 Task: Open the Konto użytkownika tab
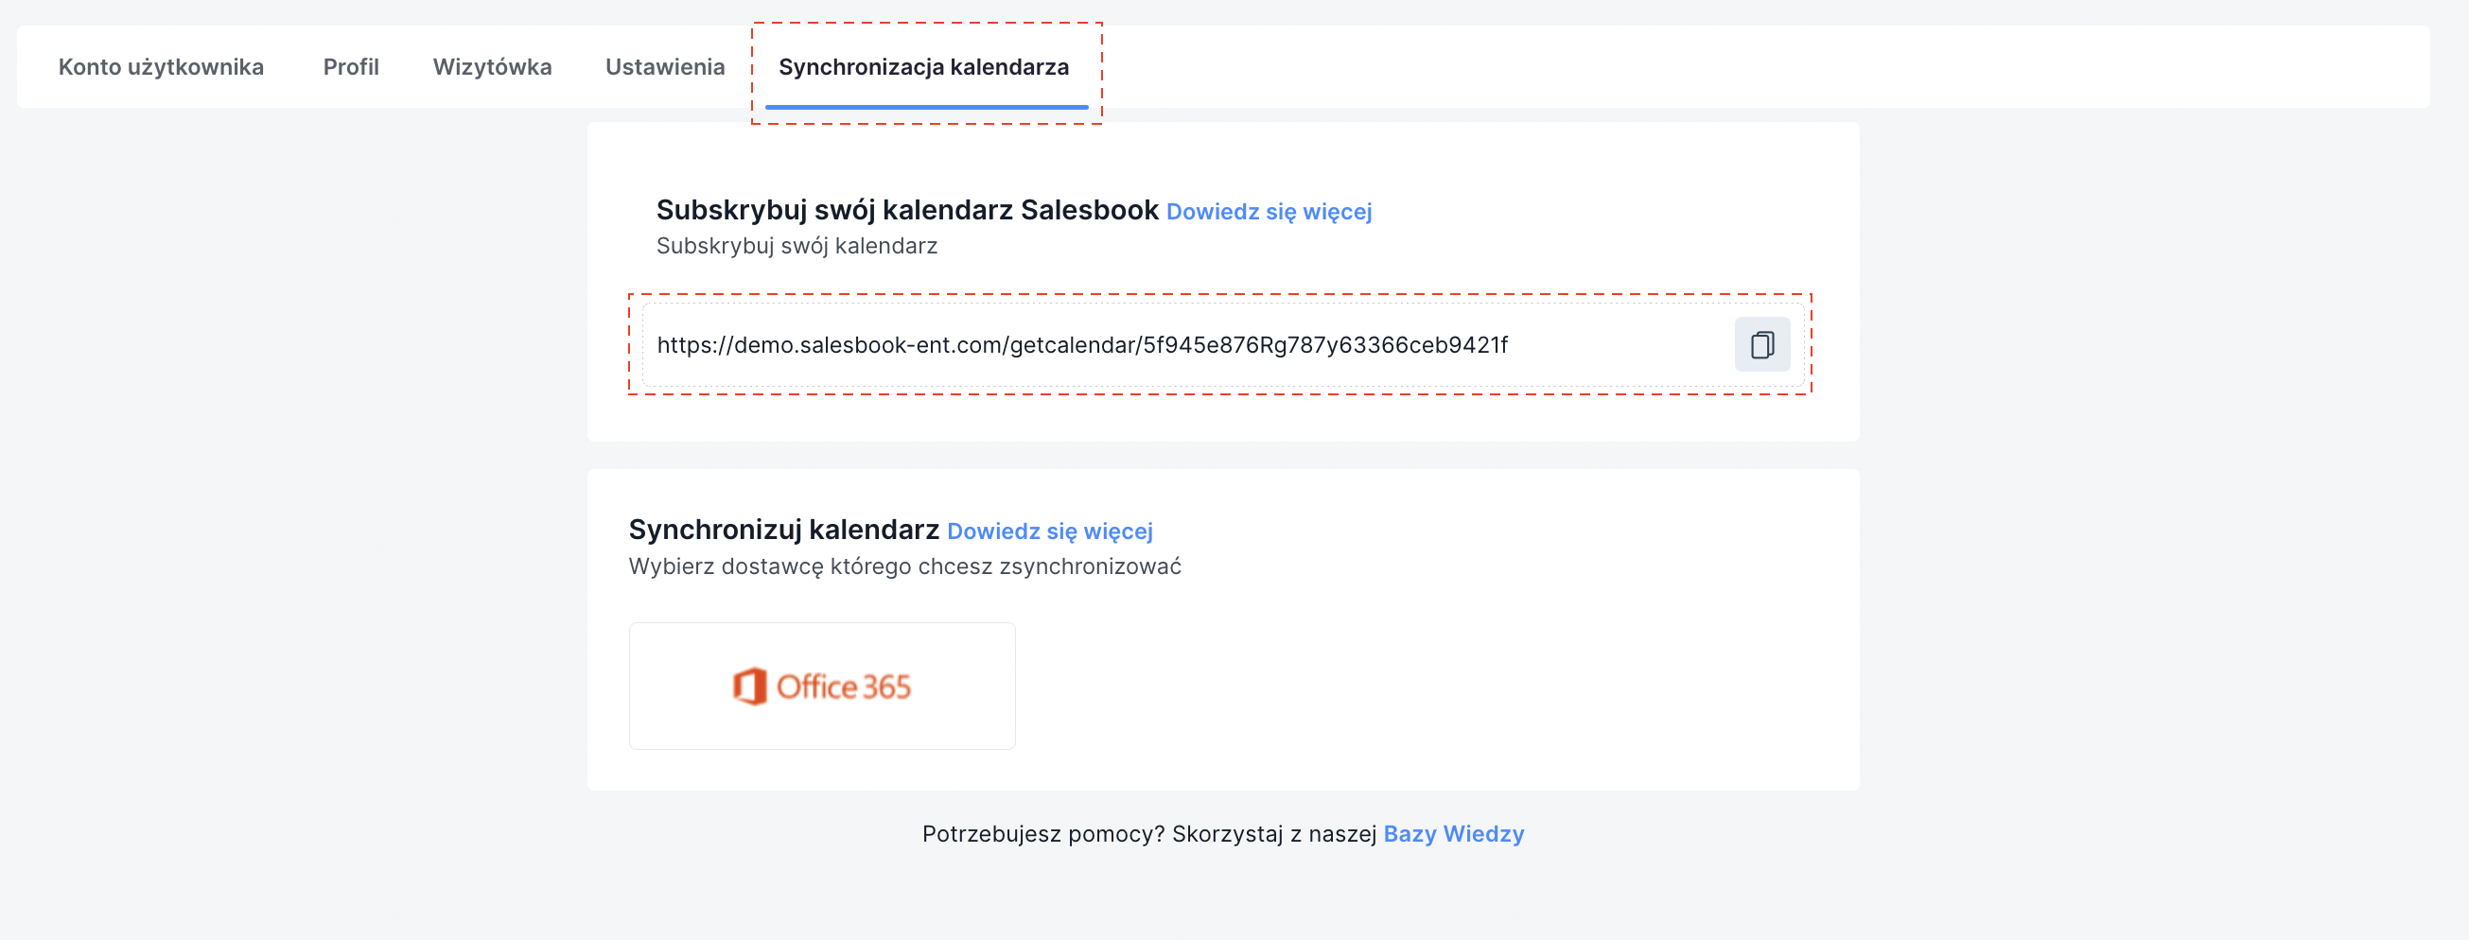161,67
